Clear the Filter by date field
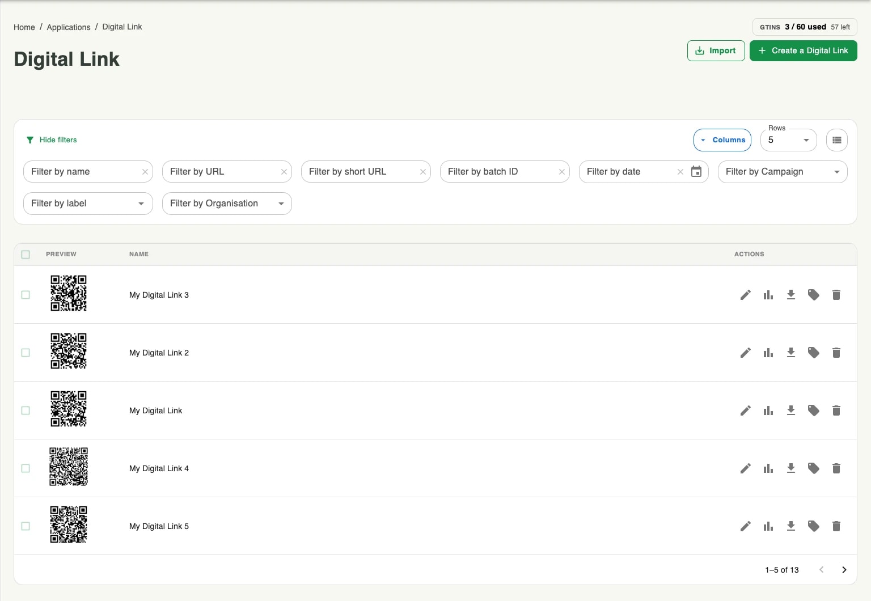 coord(680,172)
